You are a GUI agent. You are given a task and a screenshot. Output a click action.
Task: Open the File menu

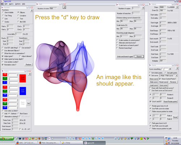2,4
